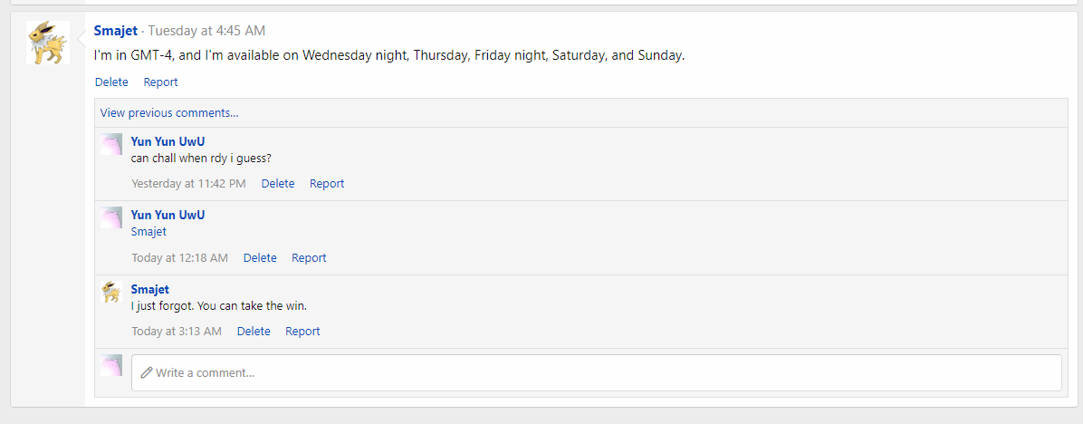1083x424 pixels.
Task: Click the pencil icon in comment box
Action: click(147, 373)
